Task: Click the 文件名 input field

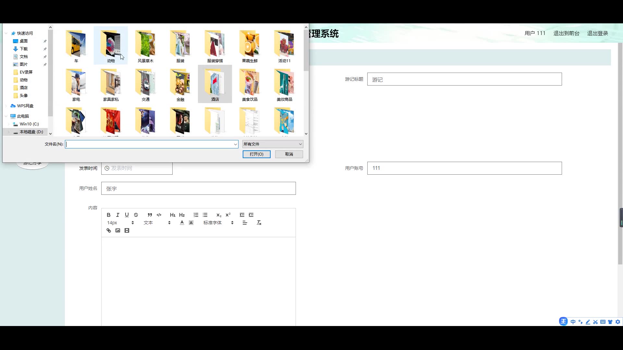Action: pyautogui.click(x=149, y=144)
